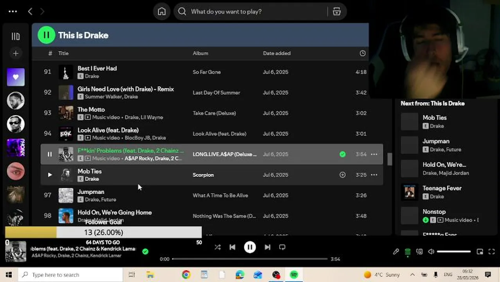The width and height of the screenshot is (500, 282).
Task: Go back with the left arrow
Action: coord(30,11)
